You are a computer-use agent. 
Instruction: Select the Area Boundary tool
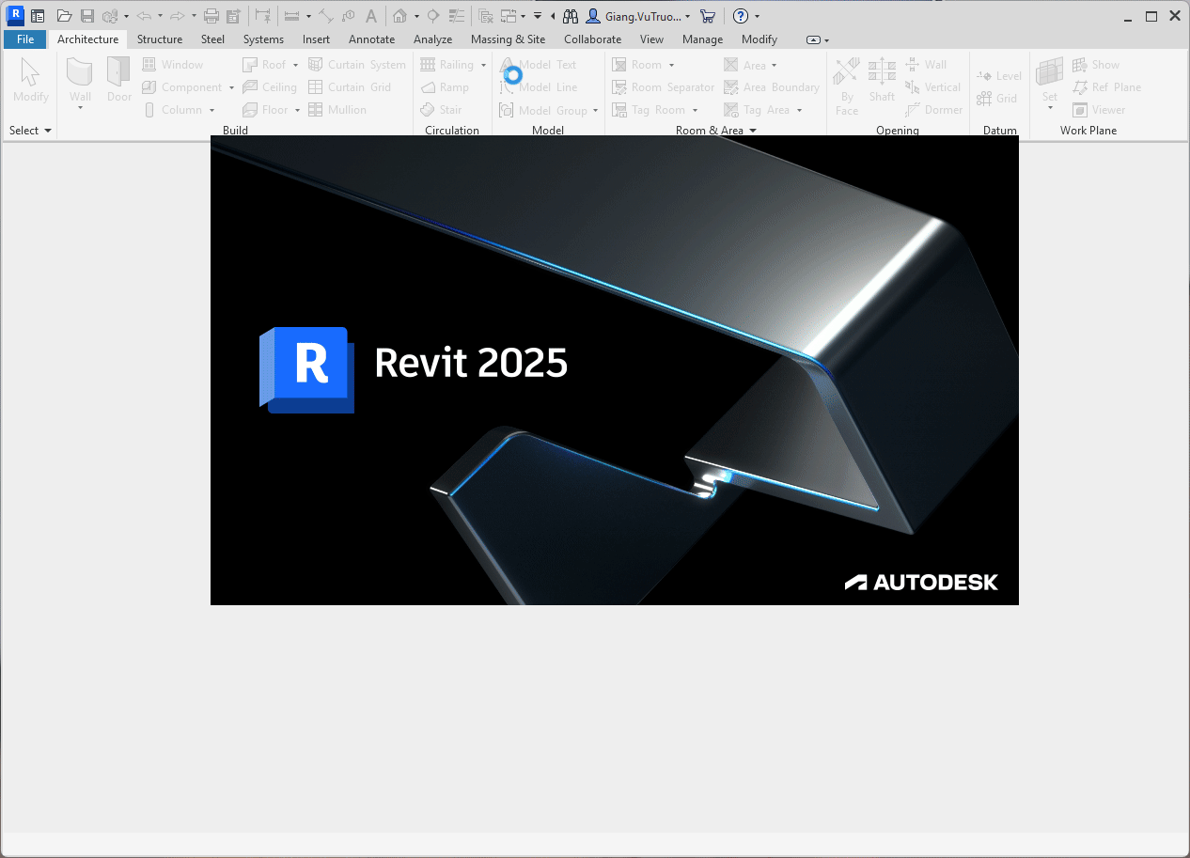(x=772, y=87)
